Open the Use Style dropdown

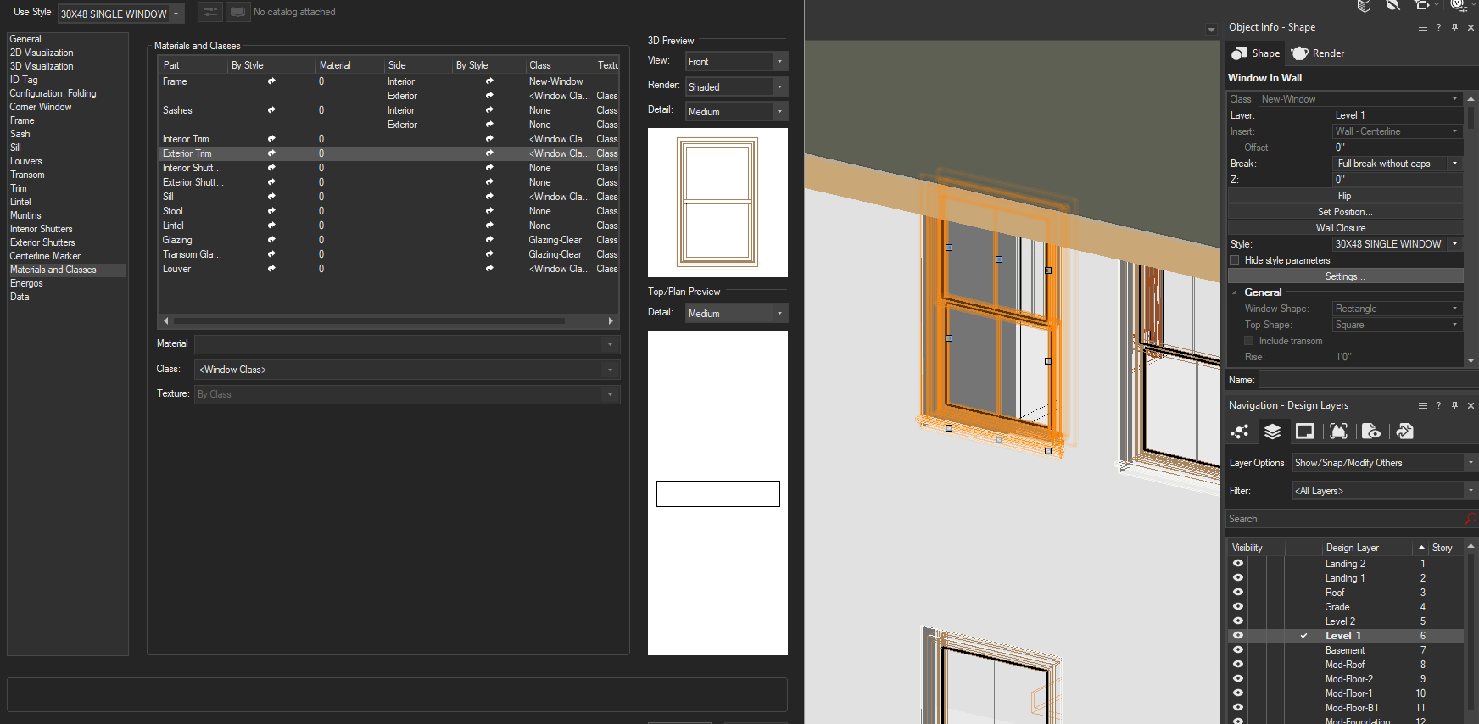click(120, 14)
